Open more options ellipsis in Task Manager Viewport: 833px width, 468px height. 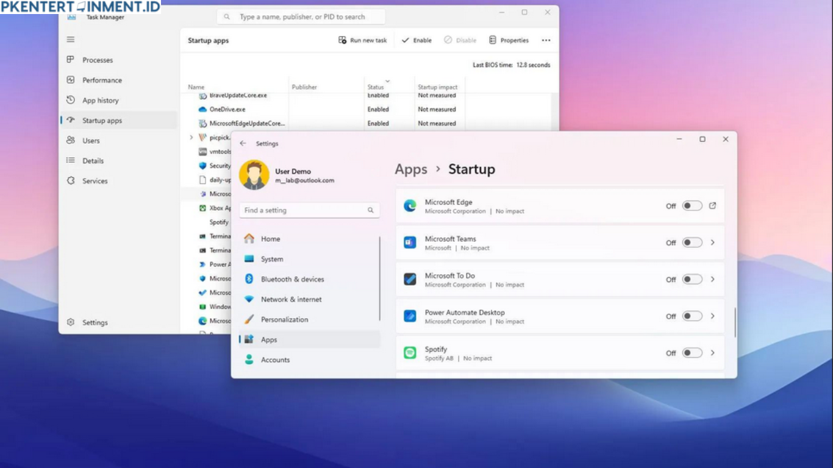tap(546, 40)
